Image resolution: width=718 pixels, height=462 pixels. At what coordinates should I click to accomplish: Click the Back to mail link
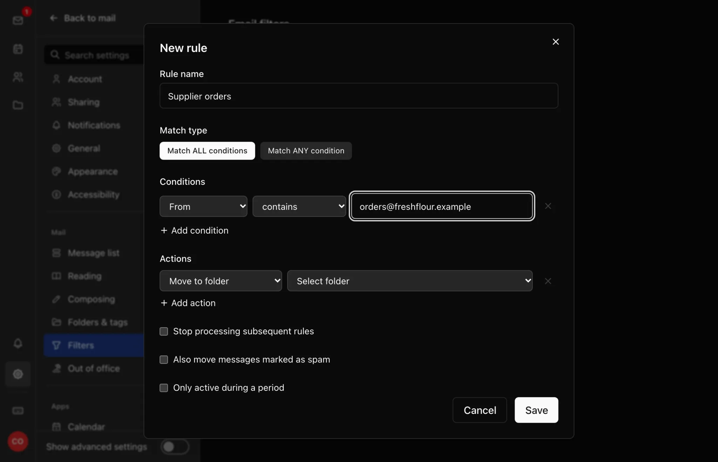(83, 18)
